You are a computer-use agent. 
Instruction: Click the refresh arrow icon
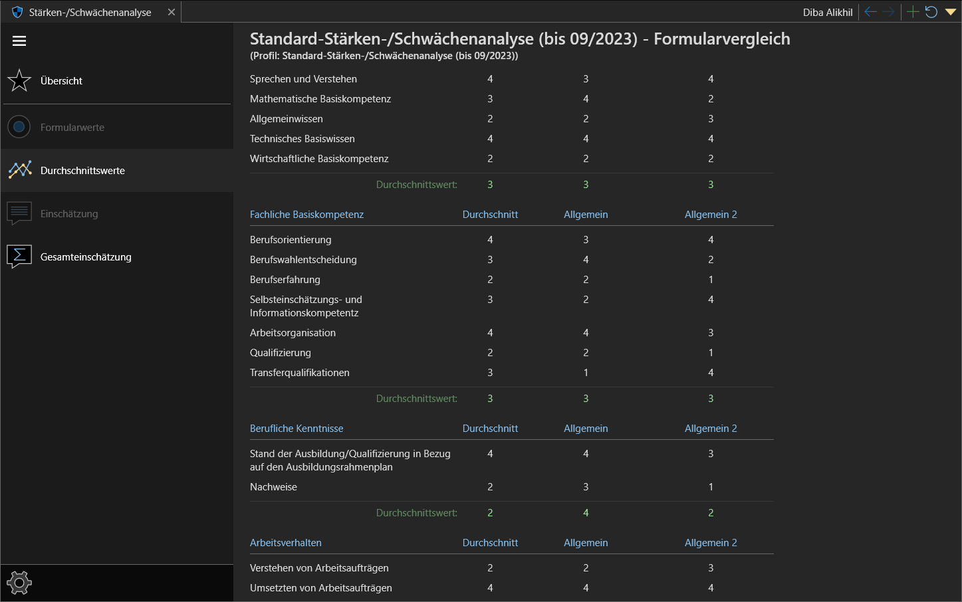tap(931, 12)
